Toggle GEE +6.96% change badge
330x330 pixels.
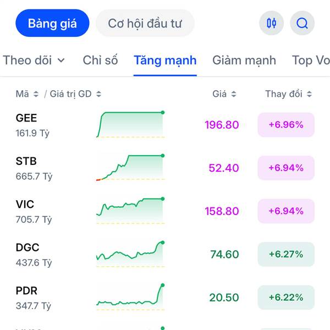coord(285,125)
